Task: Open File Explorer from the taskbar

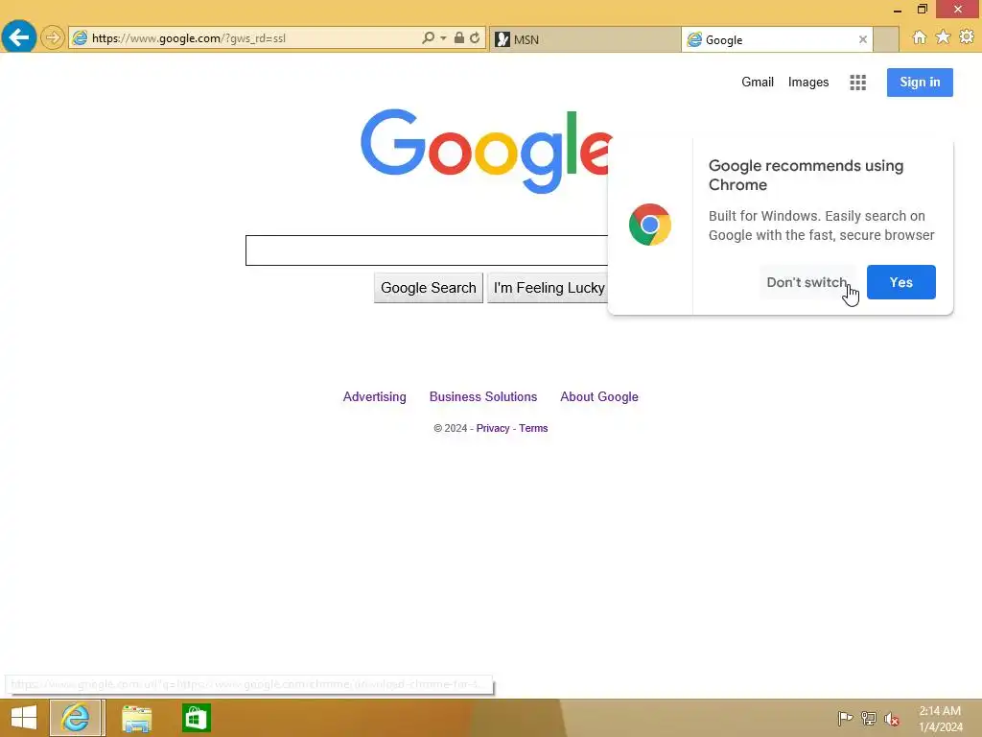Action: point(136,718)
